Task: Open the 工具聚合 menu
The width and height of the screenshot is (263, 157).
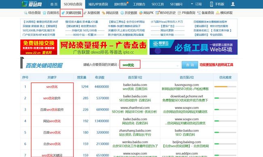Action: 139,4
